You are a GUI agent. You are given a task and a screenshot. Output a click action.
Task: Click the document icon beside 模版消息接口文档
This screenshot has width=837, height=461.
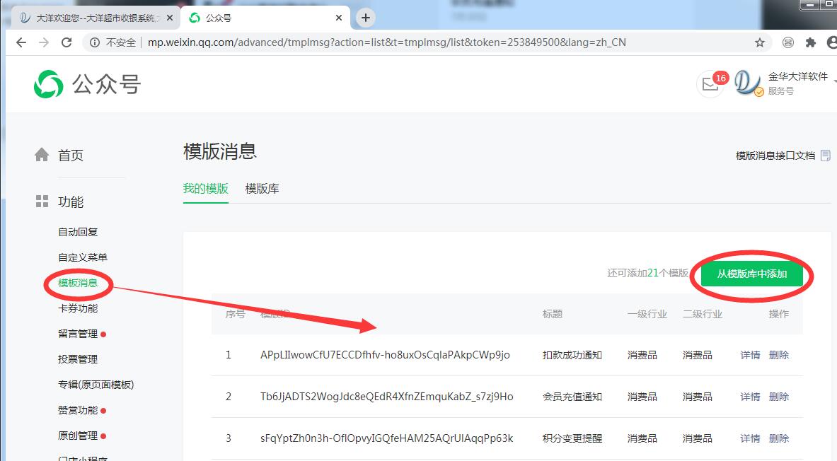coord(825,156)
